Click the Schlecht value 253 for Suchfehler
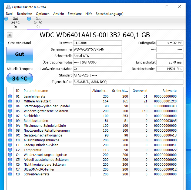Screen dimensions: 191x190 125,116
